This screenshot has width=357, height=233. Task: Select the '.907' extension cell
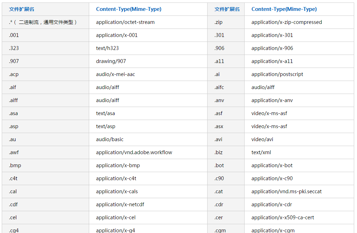(x=45, y=61)
